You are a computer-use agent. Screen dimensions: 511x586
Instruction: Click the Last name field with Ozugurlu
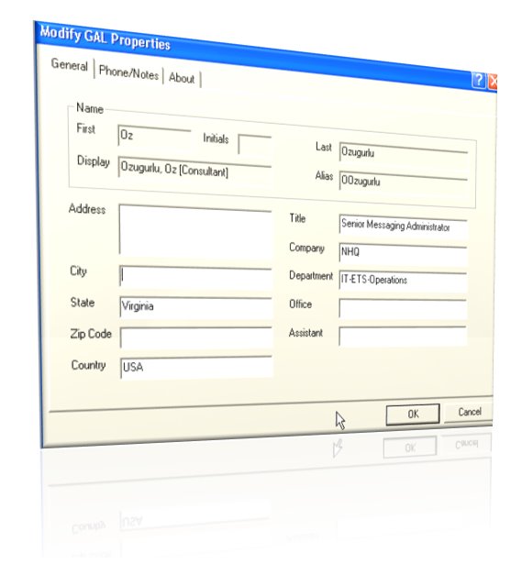click(403, 153)
